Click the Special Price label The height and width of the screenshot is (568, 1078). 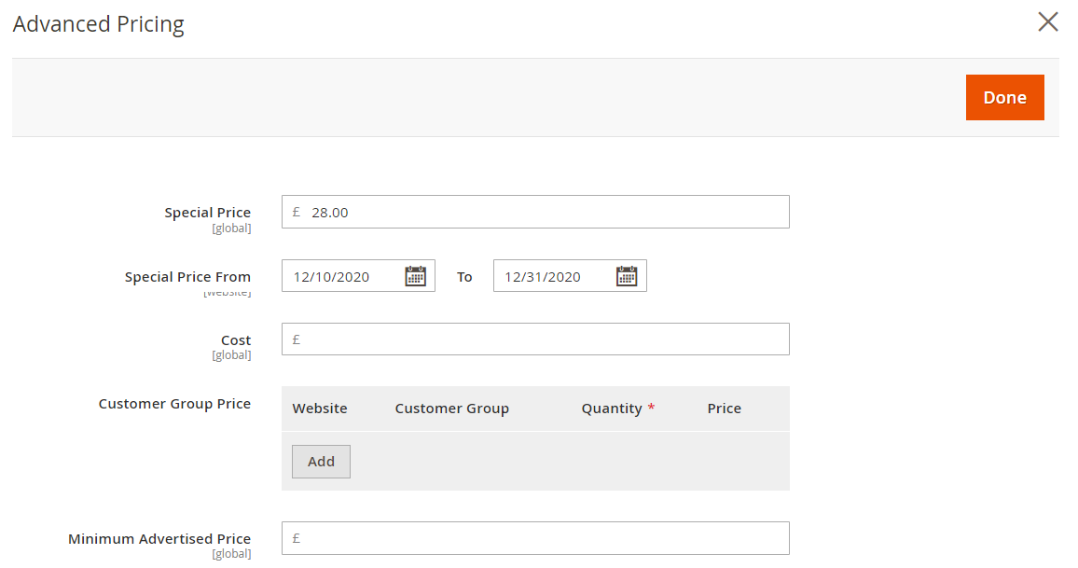207,213
